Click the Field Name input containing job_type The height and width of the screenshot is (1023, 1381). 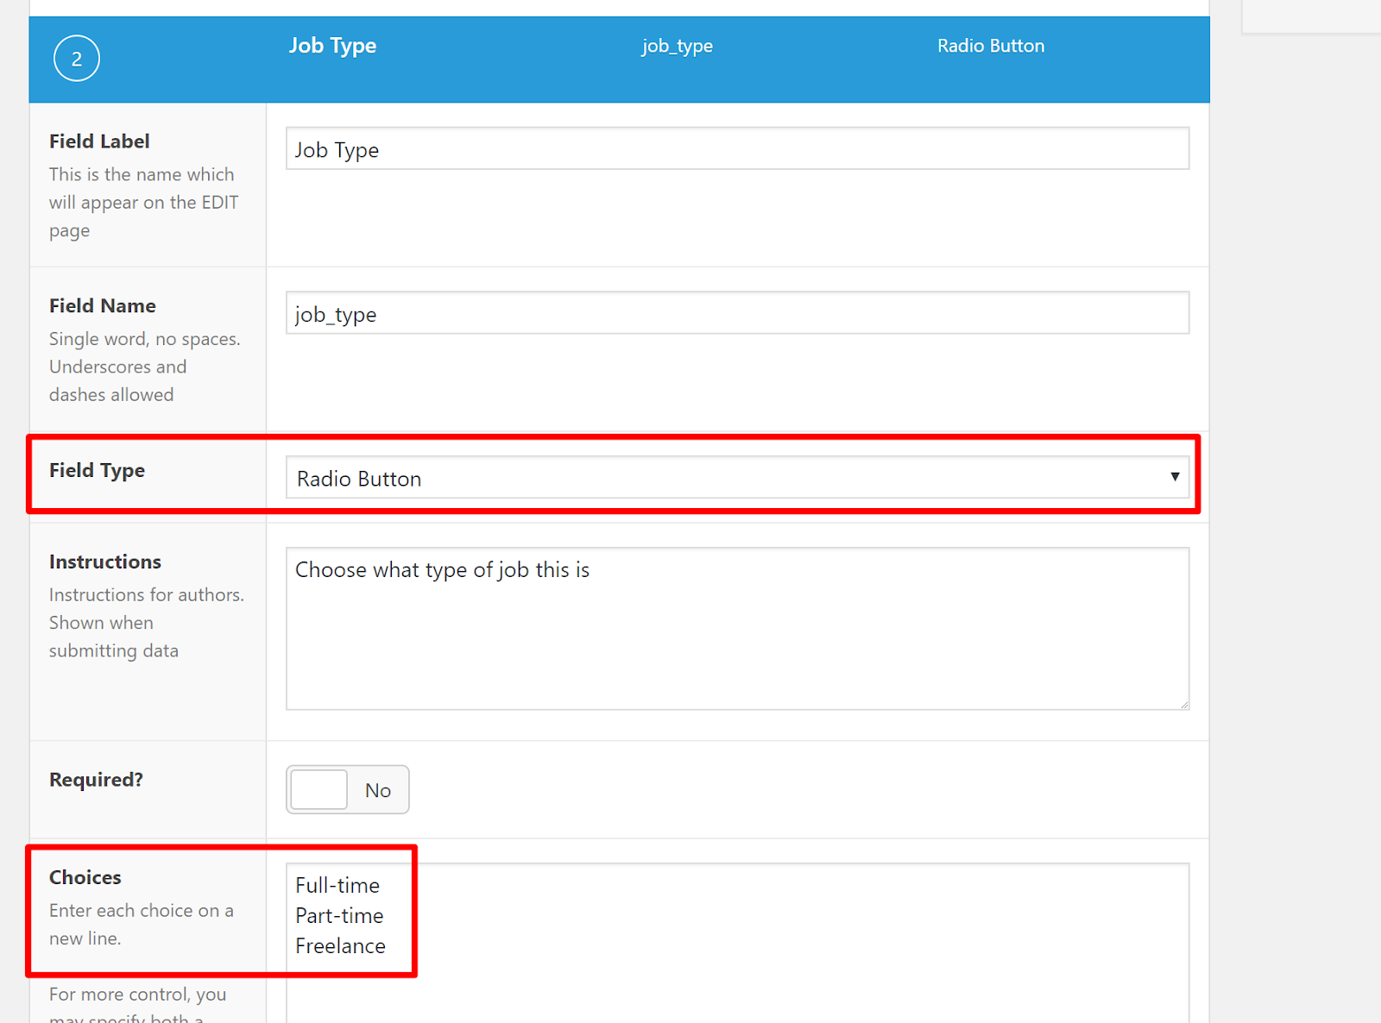(x=737, y=313)
